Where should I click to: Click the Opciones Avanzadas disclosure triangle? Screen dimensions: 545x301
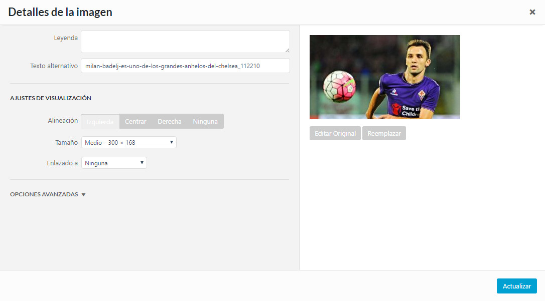click(83, 194)
